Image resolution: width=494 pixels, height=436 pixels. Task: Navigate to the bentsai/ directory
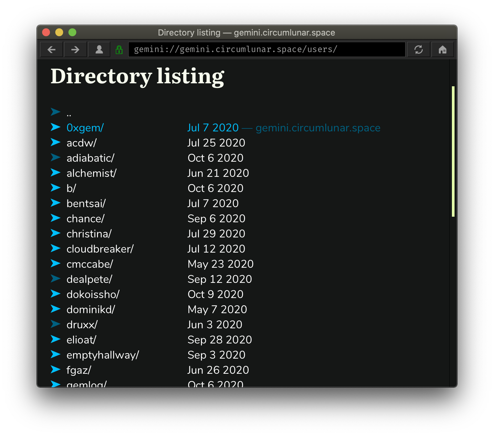tap(86, 204)
